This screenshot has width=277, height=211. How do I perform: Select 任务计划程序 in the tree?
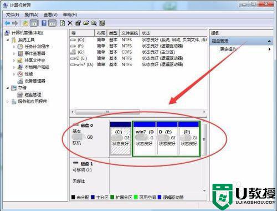pyautogui.click(x=37, y=47)
